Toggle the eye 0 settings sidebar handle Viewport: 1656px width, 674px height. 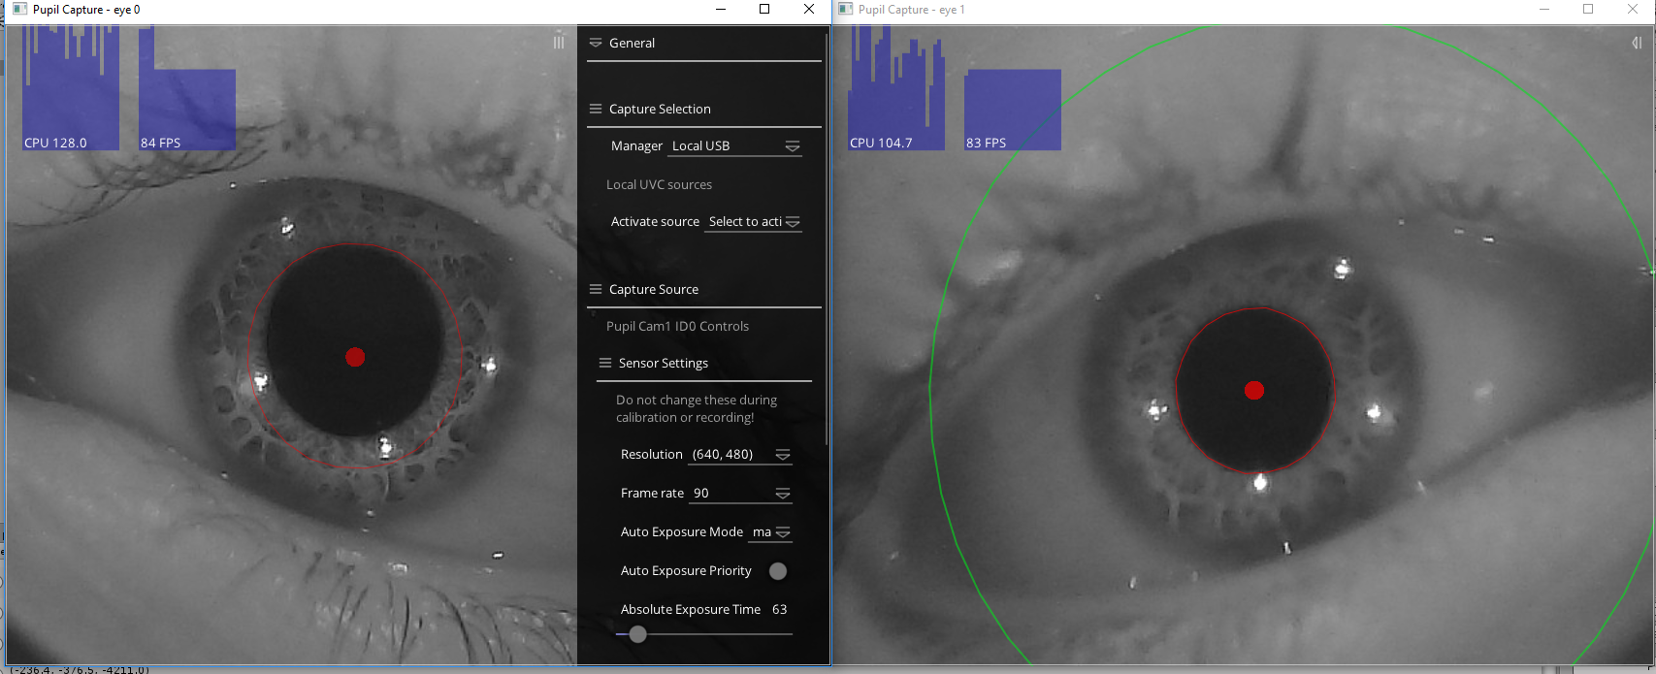(x=559, y=43)
